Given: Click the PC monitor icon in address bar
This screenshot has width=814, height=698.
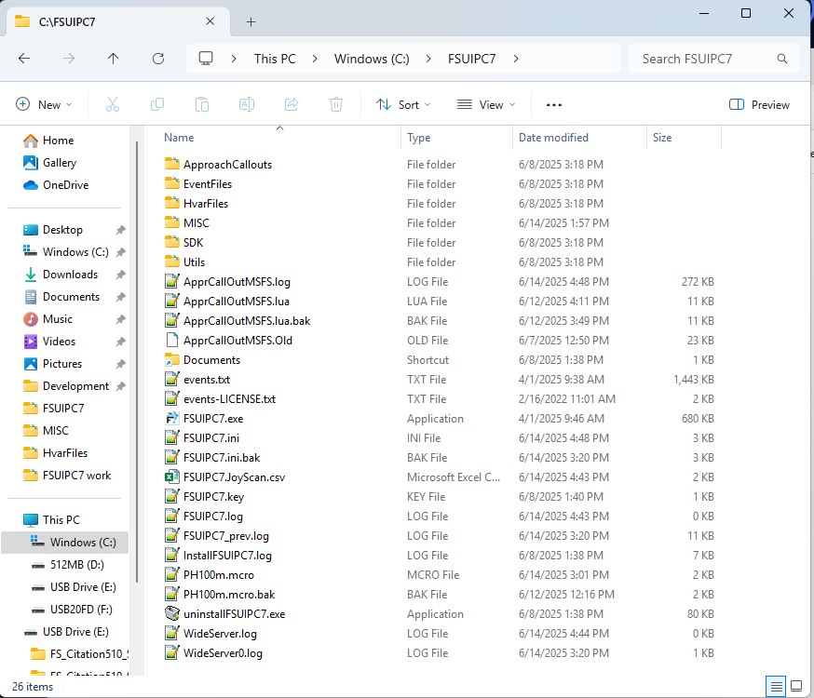Looking at the screenshot, I should click(206, 58).
